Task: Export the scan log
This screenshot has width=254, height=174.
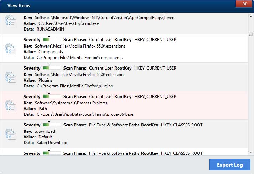Action: coord(230,165)
